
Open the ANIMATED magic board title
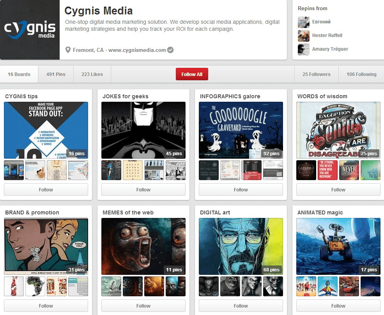point(320,212)
